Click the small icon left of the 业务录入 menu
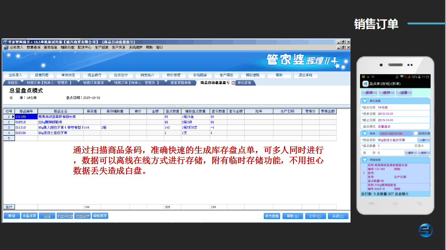The image size is (446, 250). (6, 47)
